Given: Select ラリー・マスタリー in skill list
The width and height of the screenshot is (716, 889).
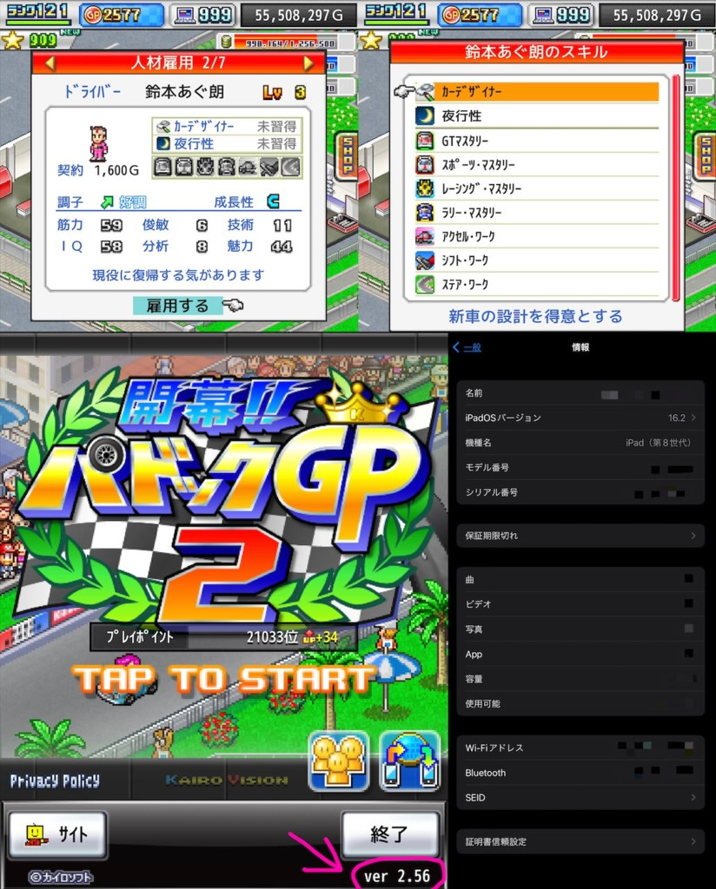Looking at the screenshot, I should point(537,213).
